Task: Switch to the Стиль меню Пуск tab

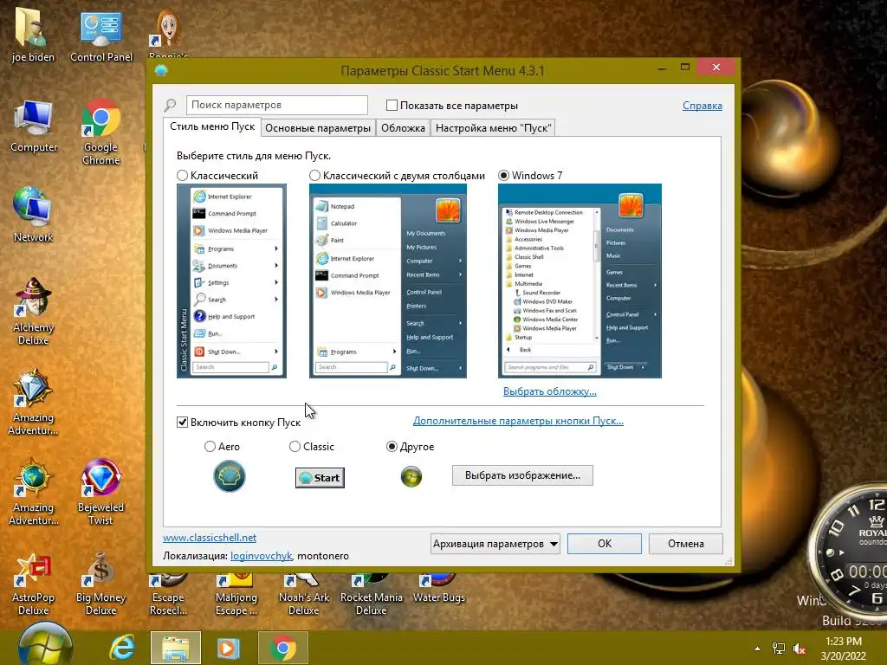Action: [x=212, y=126]
